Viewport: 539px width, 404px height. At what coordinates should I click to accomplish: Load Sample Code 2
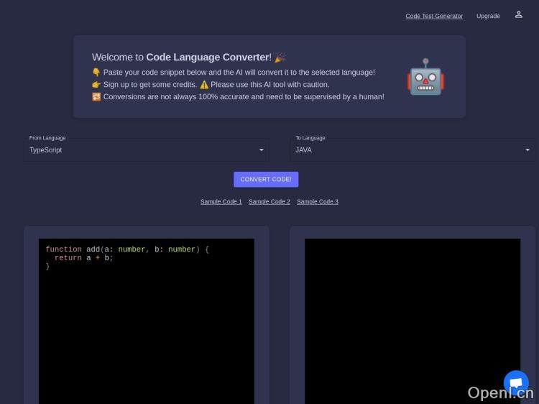269,202
